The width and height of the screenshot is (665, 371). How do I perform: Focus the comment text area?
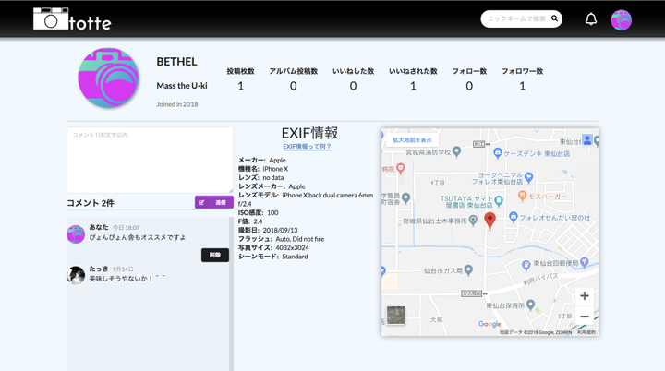pos(150,160)
